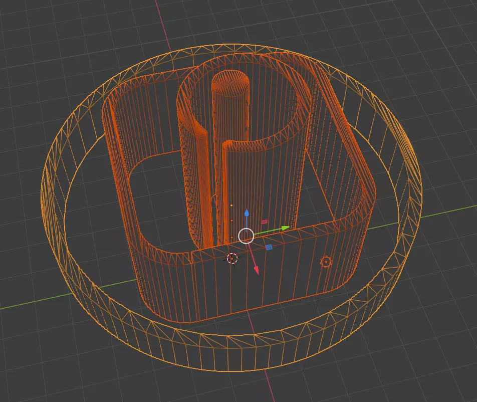Click the small blue plane handle of the gizmo
Image resolution: width=477 pixels, height=402 pixels.
click(269, 248)
